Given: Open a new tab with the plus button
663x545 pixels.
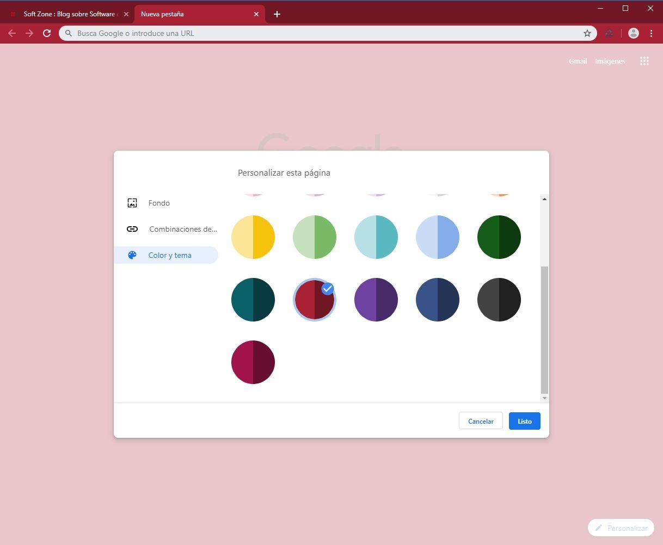Looking at the screenshot, I should click(277, 14).
